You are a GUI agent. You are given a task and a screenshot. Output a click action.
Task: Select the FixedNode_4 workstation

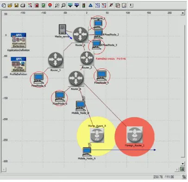point(101,75)
